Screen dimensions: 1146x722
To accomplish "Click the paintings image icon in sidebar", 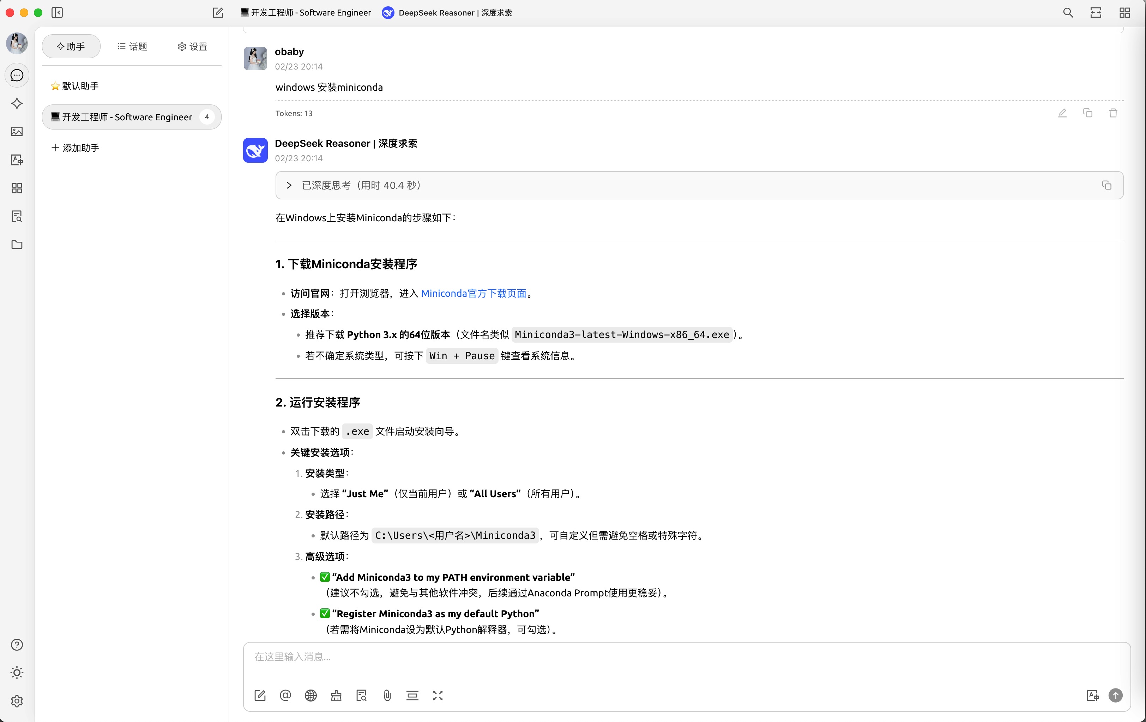I will click(x=17, y=132).
